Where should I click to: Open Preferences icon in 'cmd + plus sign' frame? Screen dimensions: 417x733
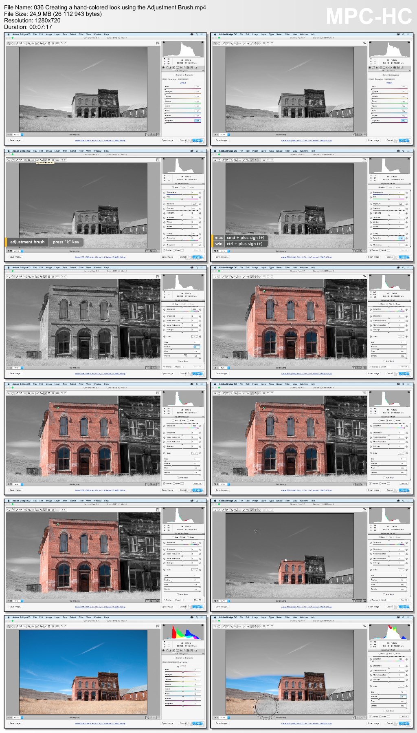click(264, 160)
